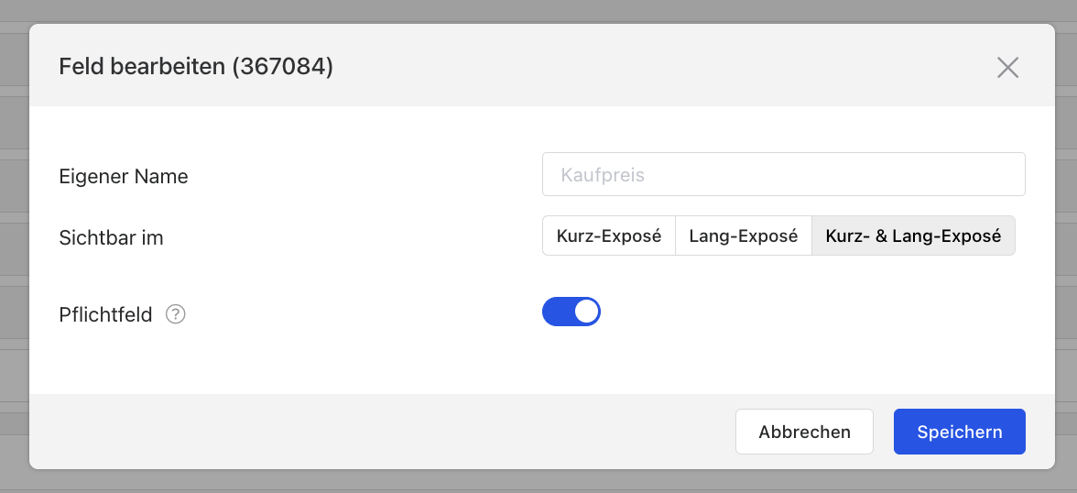Select the Kurz-Exposé visibility option

pos(608,236)
